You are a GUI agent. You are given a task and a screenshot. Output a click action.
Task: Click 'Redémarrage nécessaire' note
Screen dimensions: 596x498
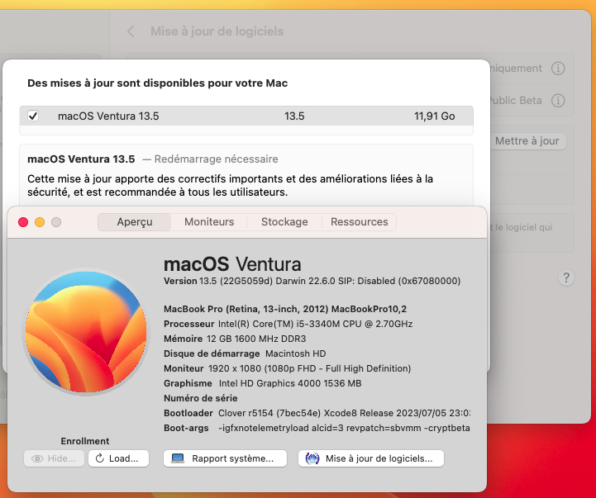(x=216, y=159)
